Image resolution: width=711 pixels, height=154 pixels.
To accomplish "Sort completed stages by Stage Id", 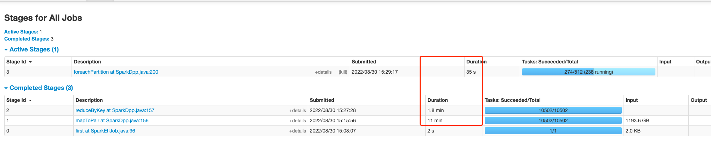I will 19,100.
